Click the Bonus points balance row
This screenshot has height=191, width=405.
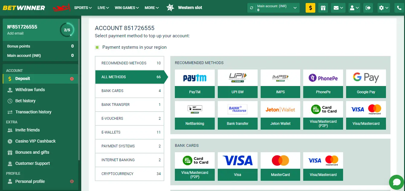(40, 46)
